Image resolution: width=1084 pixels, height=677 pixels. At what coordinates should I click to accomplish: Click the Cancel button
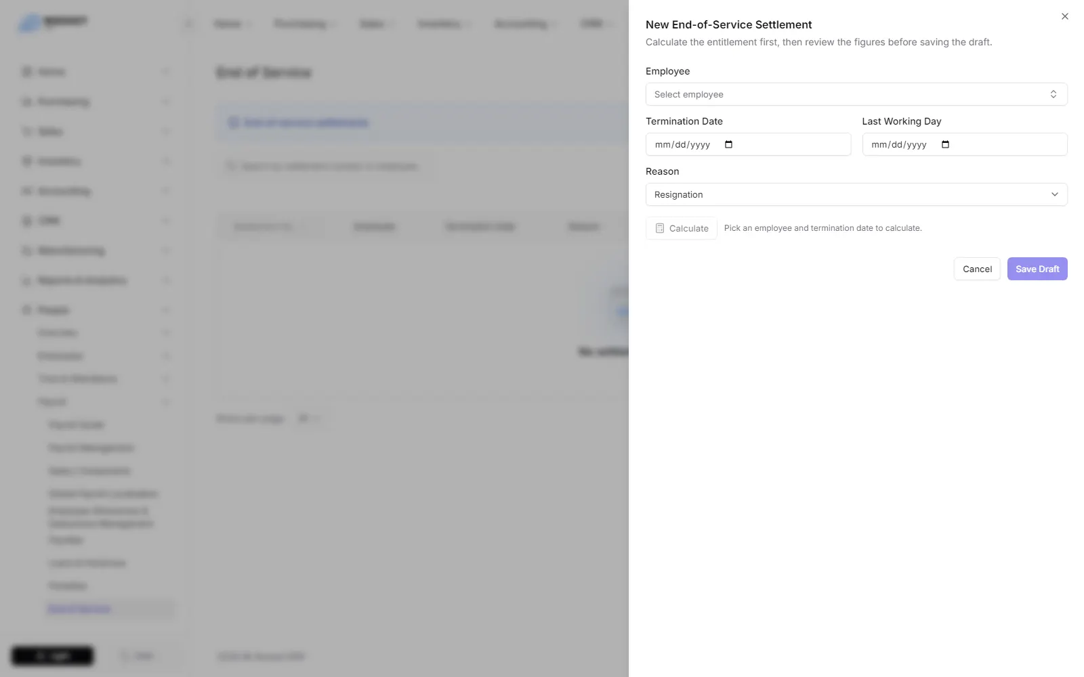pos(977,269)
